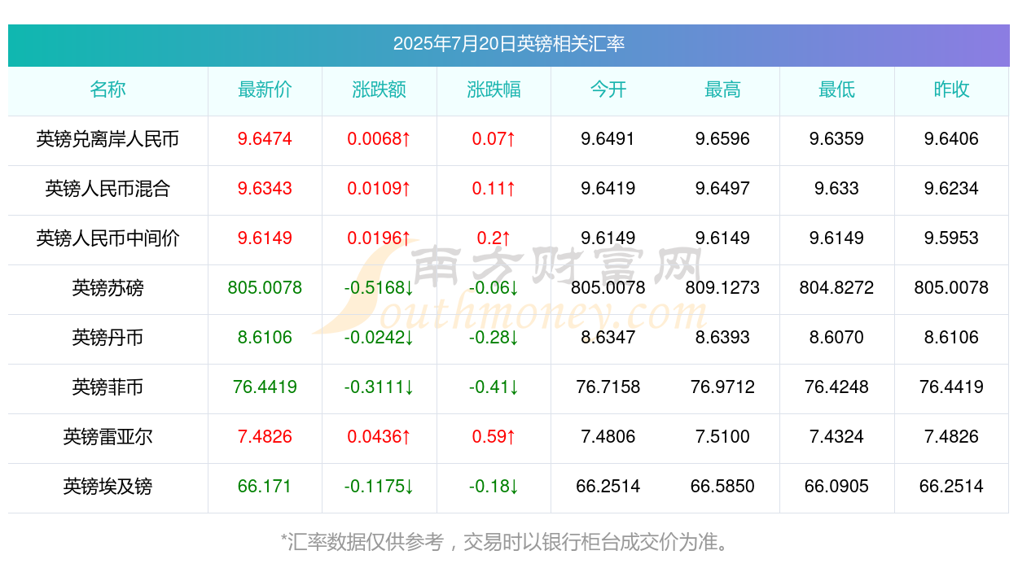Select the 涨跌幅 column header
The image size is (1018, 568).
[x=494, y=90]
